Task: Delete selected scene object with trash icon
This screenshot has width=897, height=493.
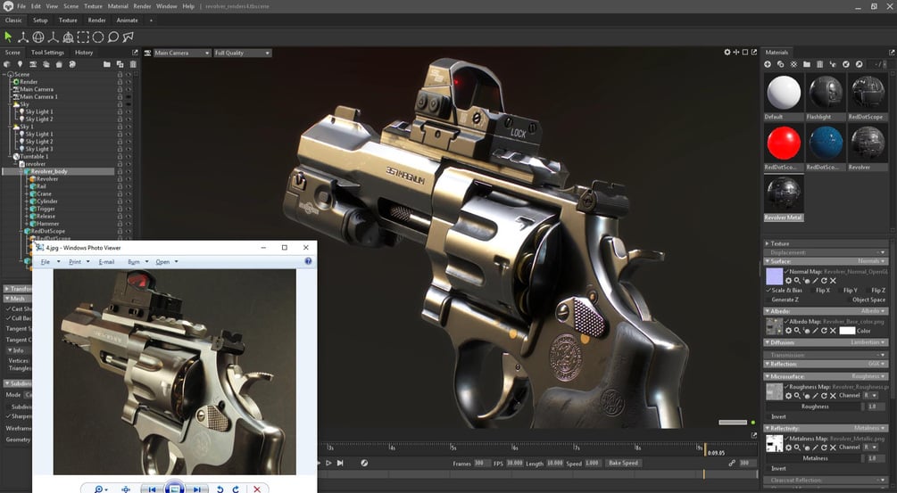Action: click(x=133, y=64)
